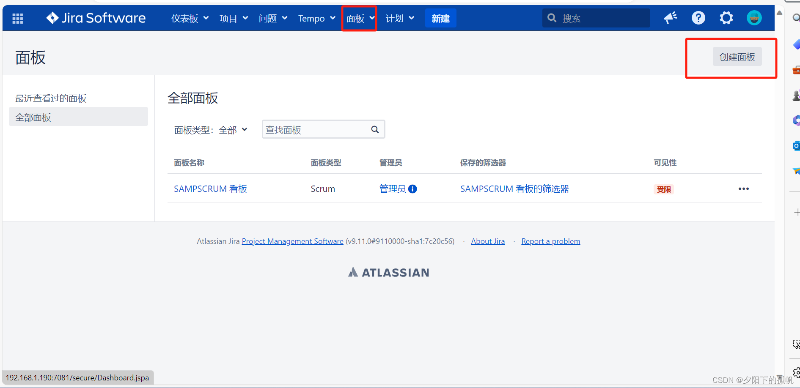Click the 面板名称 column header
The height and width of the screenshot is (388, 800).
coord(189,163)
